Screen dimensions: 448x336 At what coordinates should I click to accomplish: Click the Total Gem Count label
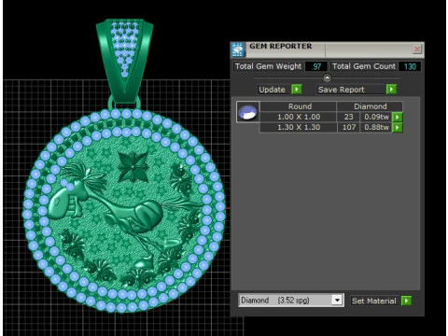[x=363, y=66]
